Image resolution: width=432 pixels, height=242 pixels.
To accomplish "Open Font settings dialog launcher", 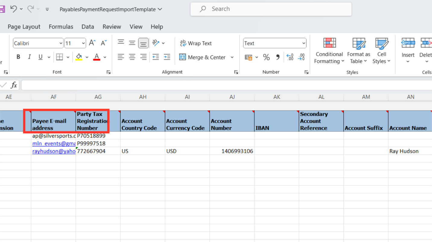I will [x=109, y=72].
